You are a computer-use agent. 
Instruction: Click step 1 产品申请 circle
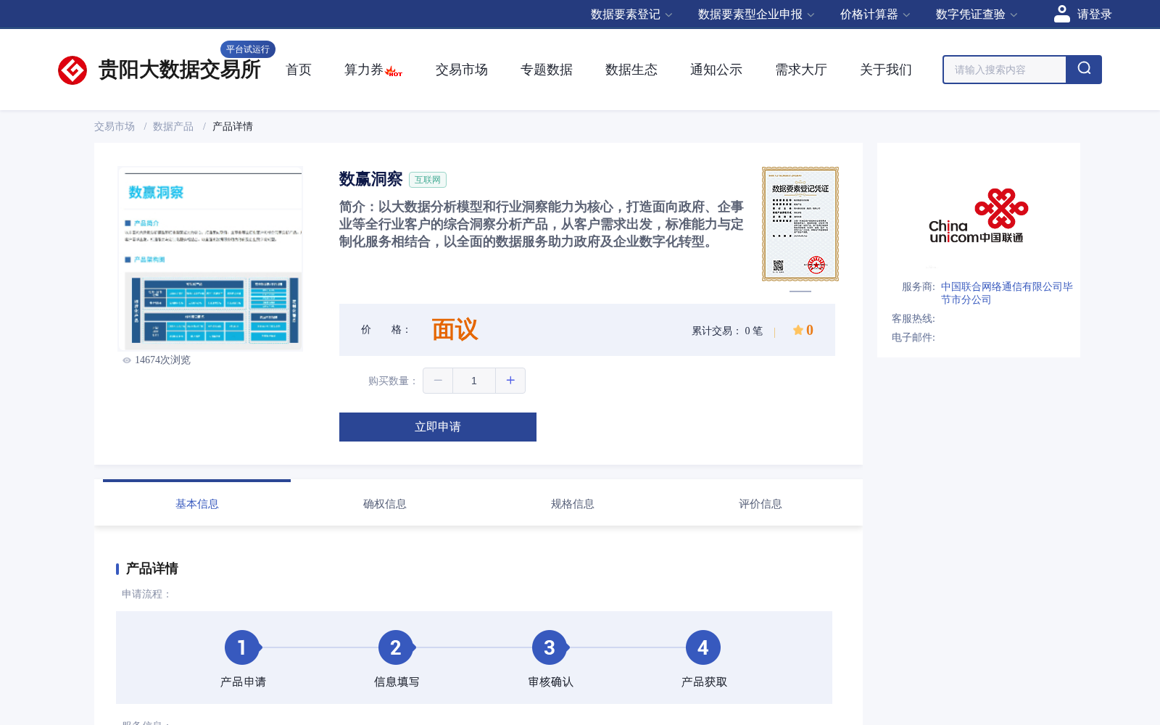(x=242, y=647)
